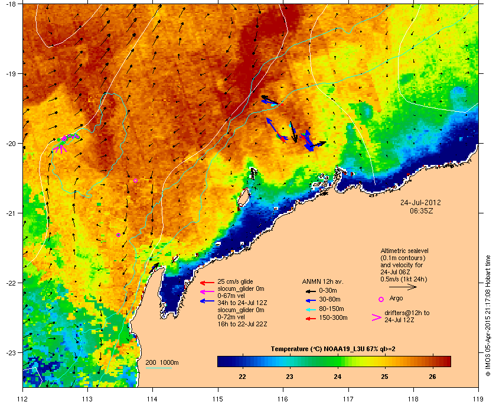496x402 pixels.
Task: Click the blue 34h to 24-Jul glider legend arrow
Action: click(x=207, y=301)
